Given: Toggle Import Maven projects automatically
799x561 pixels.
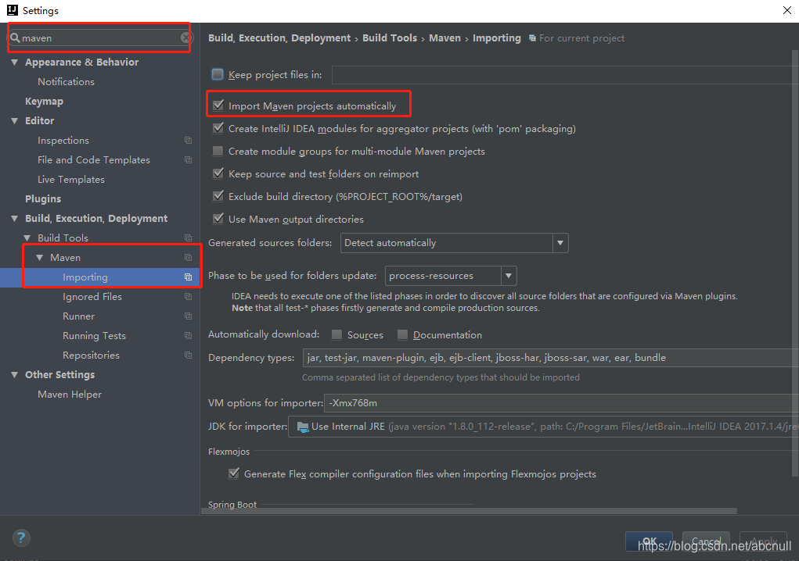Looking at the screenshot, I should point(218,105).
